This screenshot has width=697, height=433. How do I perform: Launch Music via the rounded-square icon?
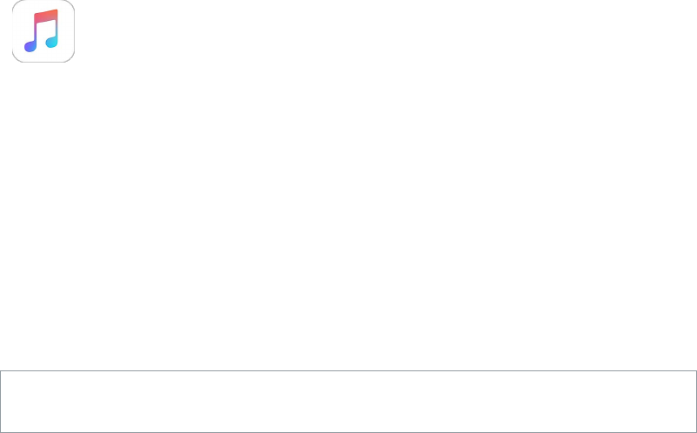pos(43,31)
